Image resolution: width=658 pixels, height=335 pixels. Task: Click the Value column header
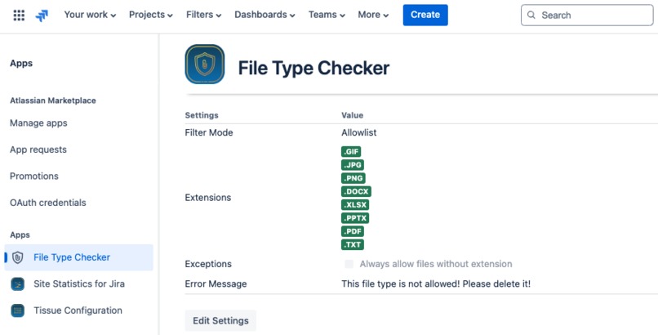tap(352, 115)
